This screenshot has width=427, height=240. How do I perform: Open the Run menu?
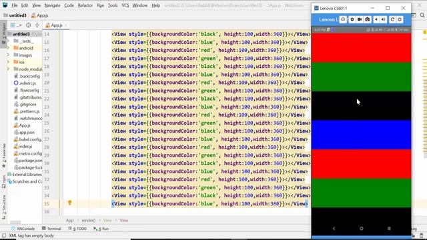coord(101,5)
